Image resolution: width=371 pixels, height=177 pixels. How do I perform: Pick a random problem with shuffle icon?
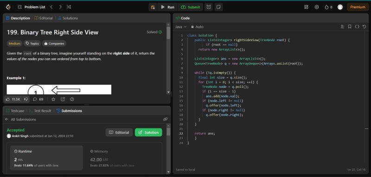pos(69,7)
